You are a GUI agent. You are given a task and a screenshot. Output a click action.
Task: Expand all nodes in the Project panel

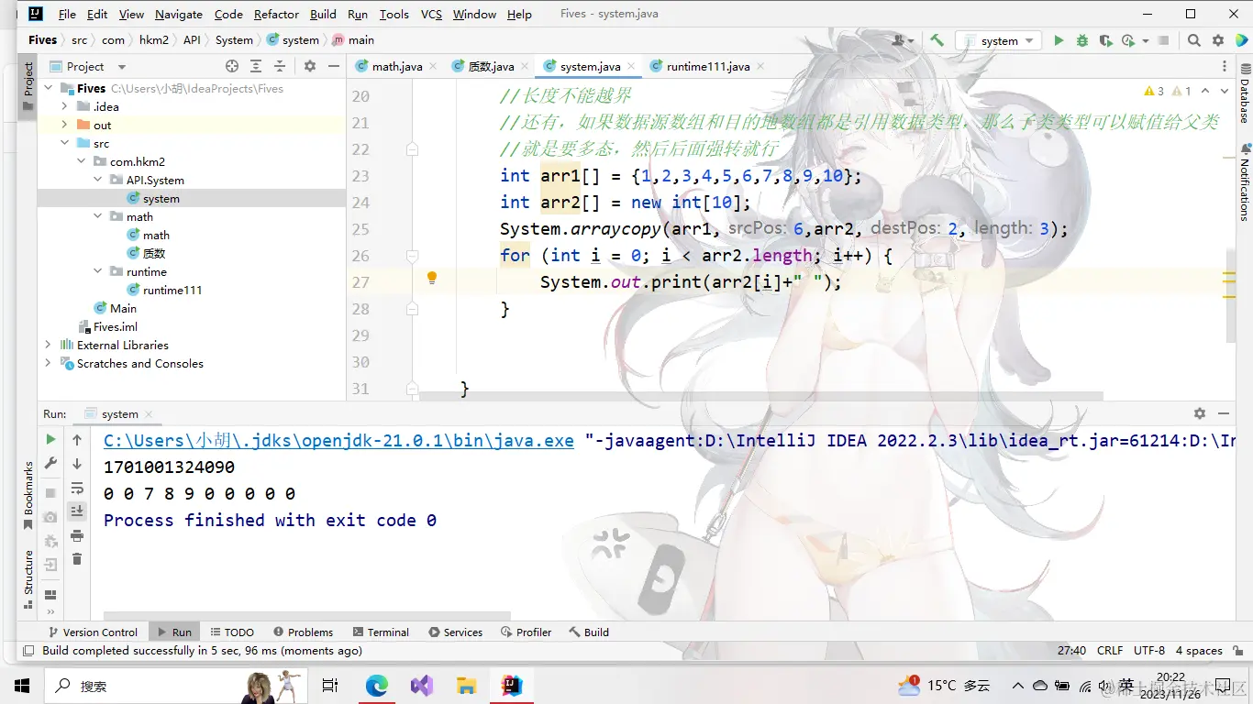(256, 66)
